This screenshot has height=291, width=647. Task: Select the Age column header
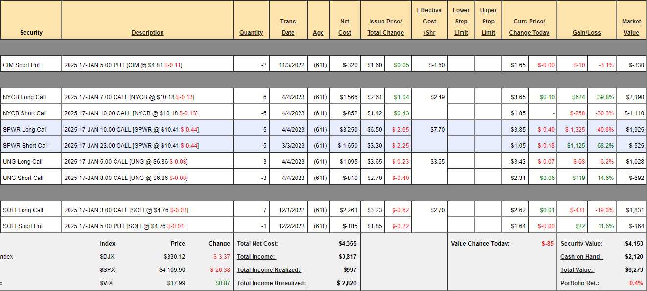(x=318, y=33)
